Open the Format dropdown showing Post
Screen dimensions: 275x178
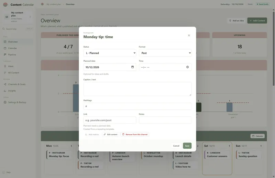(165, 53)
